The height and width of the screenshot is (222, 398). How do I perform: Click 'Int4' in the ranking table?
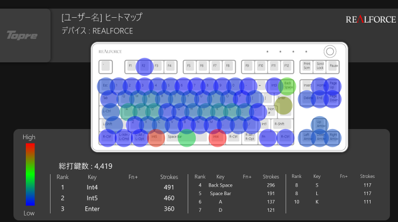[x=92, y=188]
